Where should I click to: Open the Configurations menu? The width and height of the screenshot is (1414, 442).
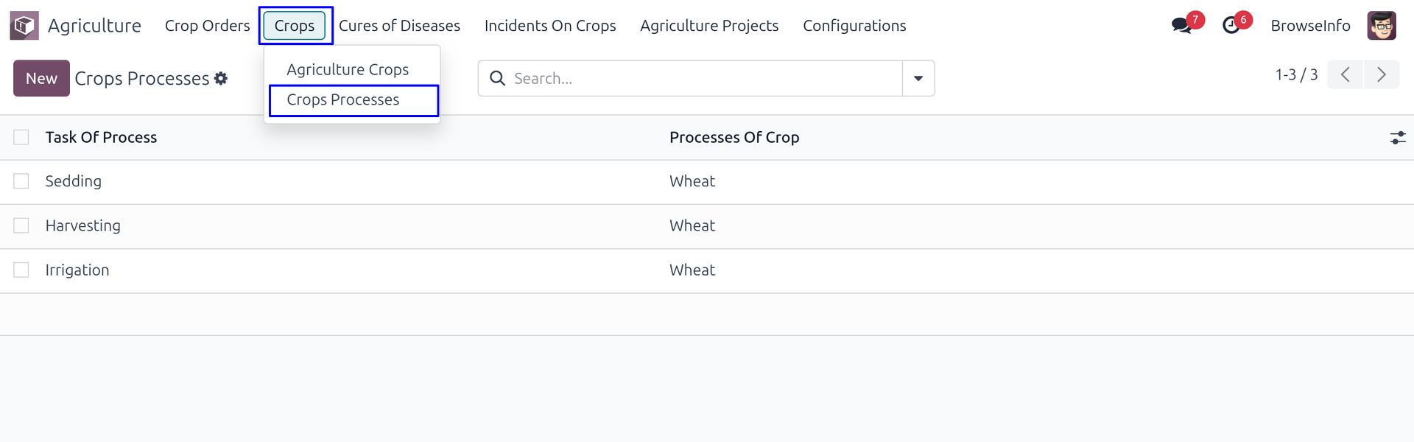tap(854, 26)
